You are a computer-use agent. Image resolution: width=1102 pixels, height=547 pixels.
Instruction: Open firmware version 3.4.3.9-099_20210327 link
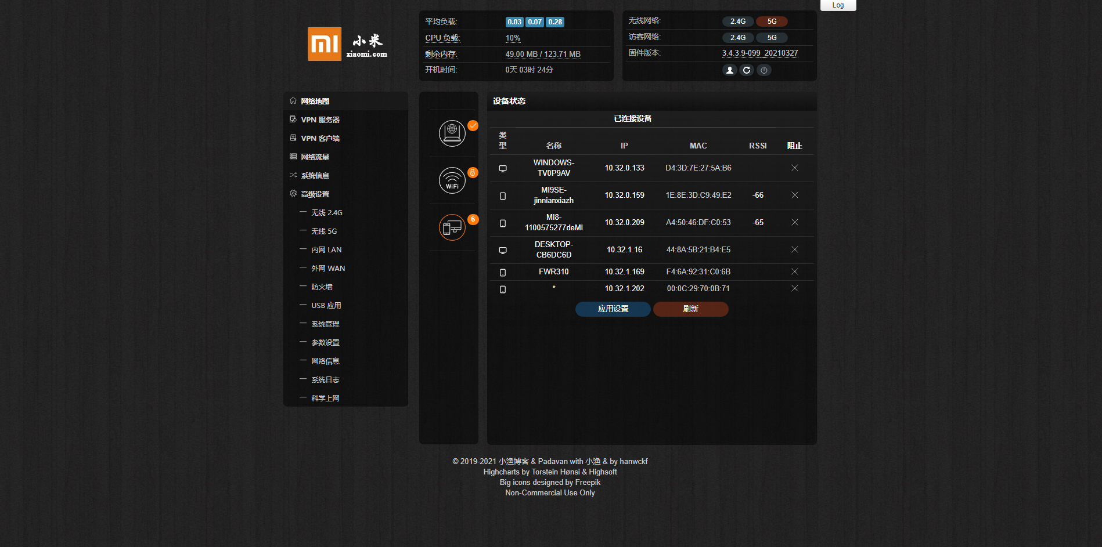coord(760,53)
